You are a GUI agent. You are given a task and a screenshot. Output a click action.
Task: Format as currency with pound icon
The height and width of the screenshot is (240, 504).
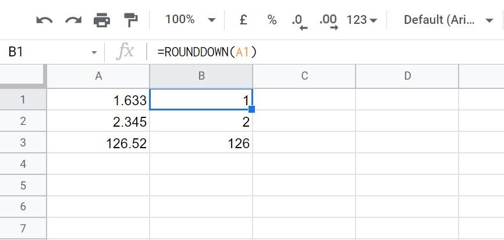pyautogui.click(x=244, y=20)
